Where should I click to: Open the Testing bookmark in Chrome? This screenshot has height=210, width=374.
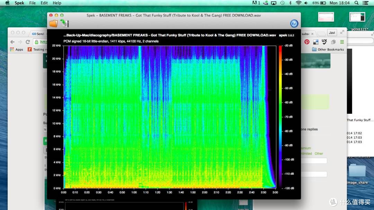tap(37, 49)
